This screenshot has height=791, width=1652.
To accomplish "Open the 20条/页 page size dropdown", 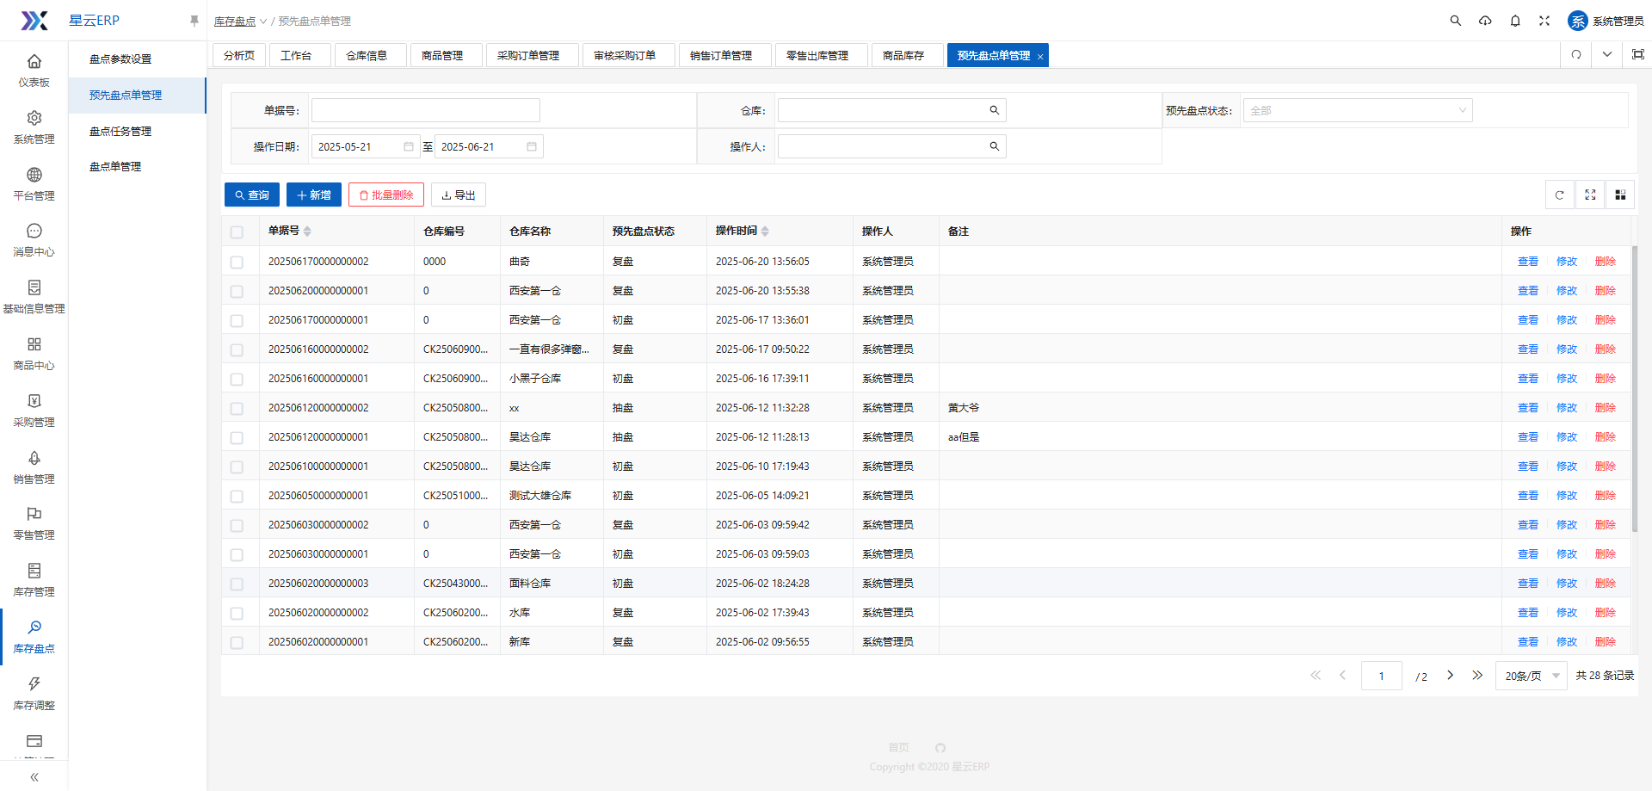I will pos(1532,676).
